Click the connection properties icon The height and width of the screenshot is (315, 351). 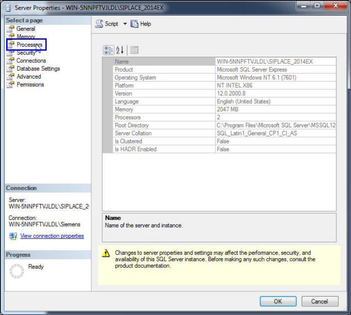point(13,236)
